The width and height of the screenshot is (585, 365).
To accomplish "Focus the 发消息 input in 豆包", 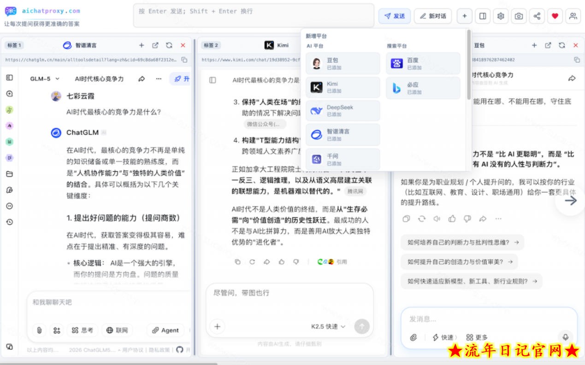I will point(489,319).
